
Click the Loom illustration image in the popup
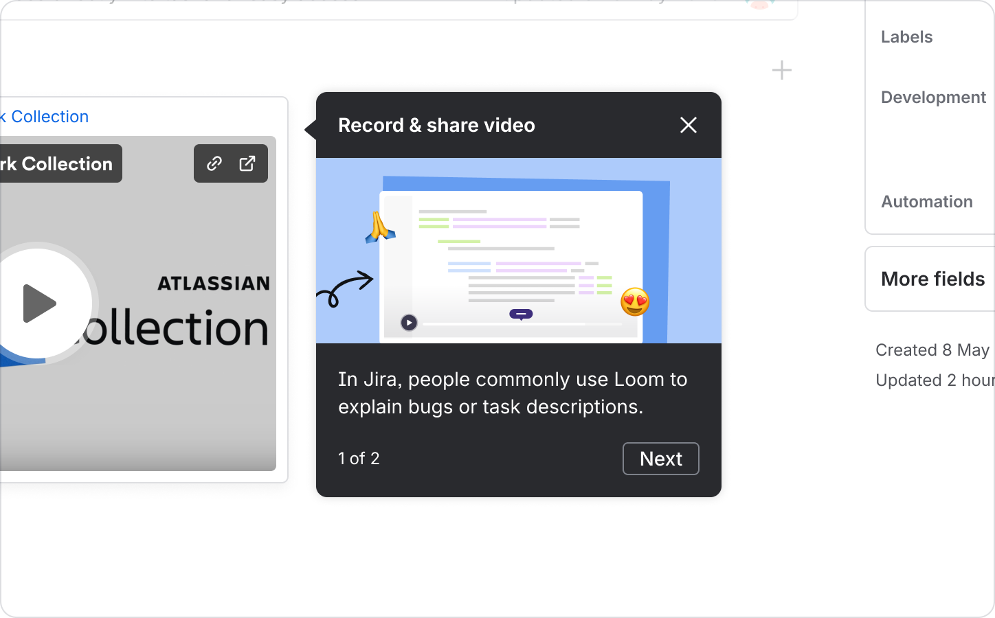click(519, 251)
